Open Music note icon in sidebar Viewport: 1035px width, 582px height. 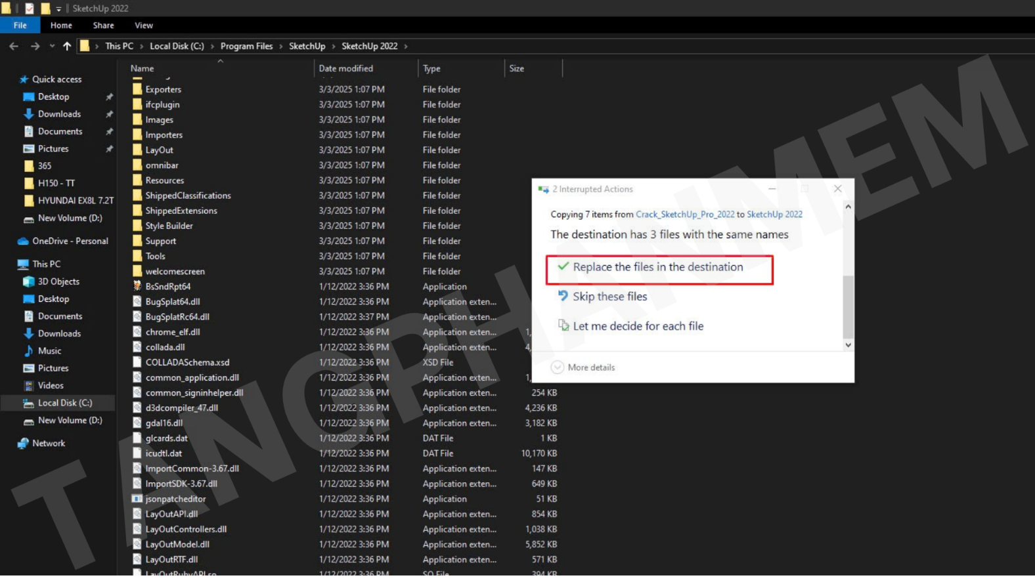point(28,351)
